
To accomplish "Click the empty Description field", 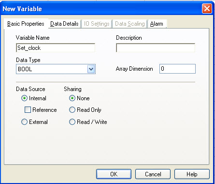I will (156, 48).
